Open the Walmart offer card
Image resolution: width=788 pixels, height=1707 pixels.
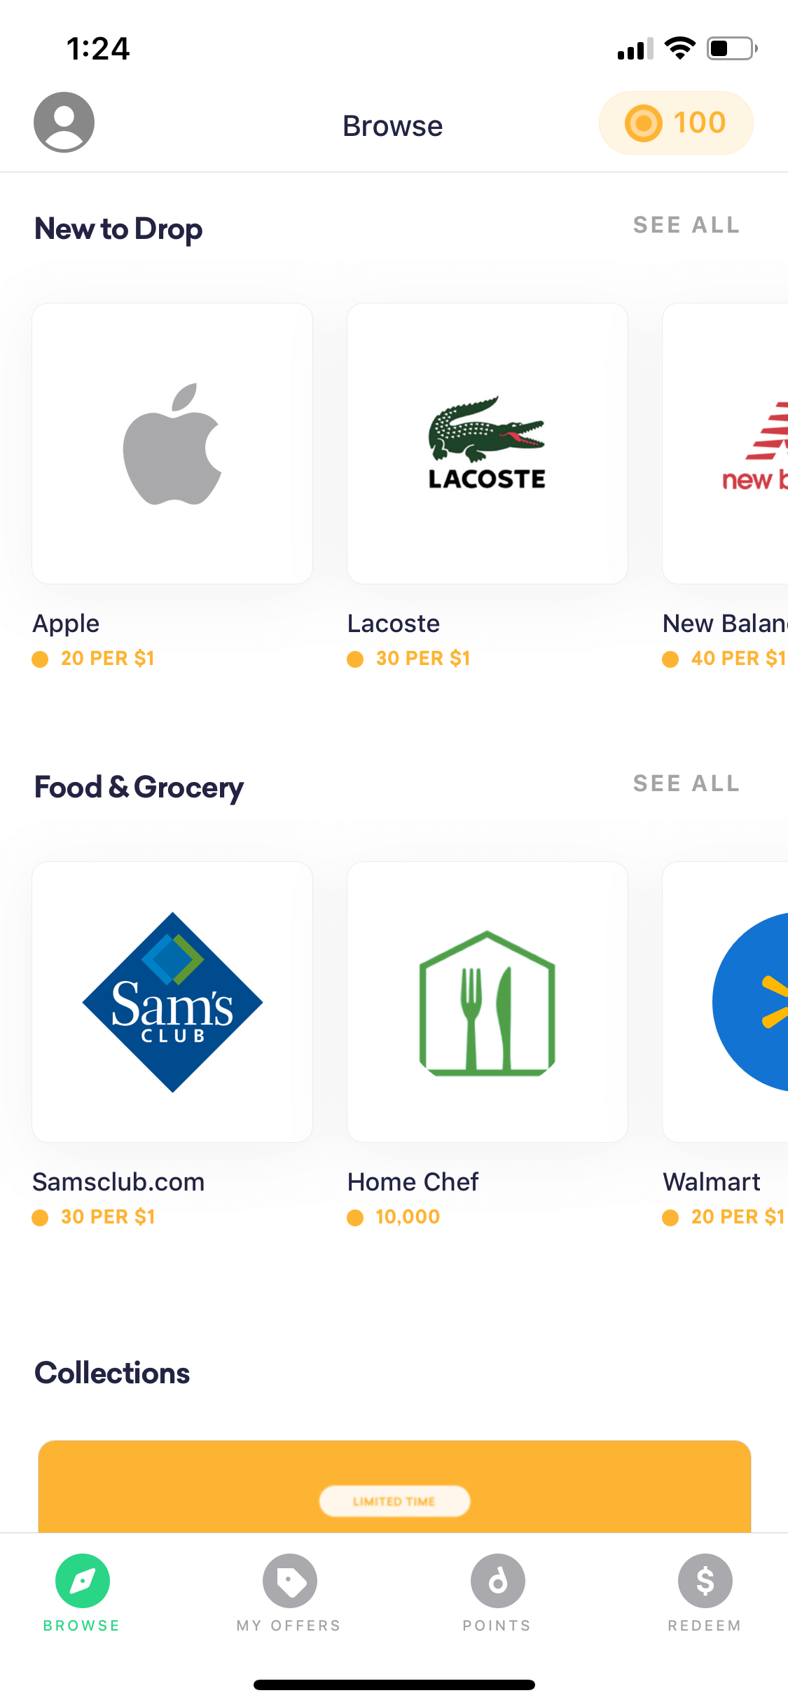[725, 1002]
